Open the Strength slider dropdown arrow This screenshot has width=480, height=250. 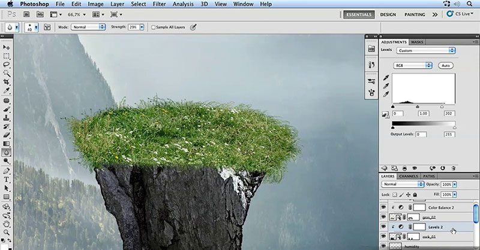point(142,27)
